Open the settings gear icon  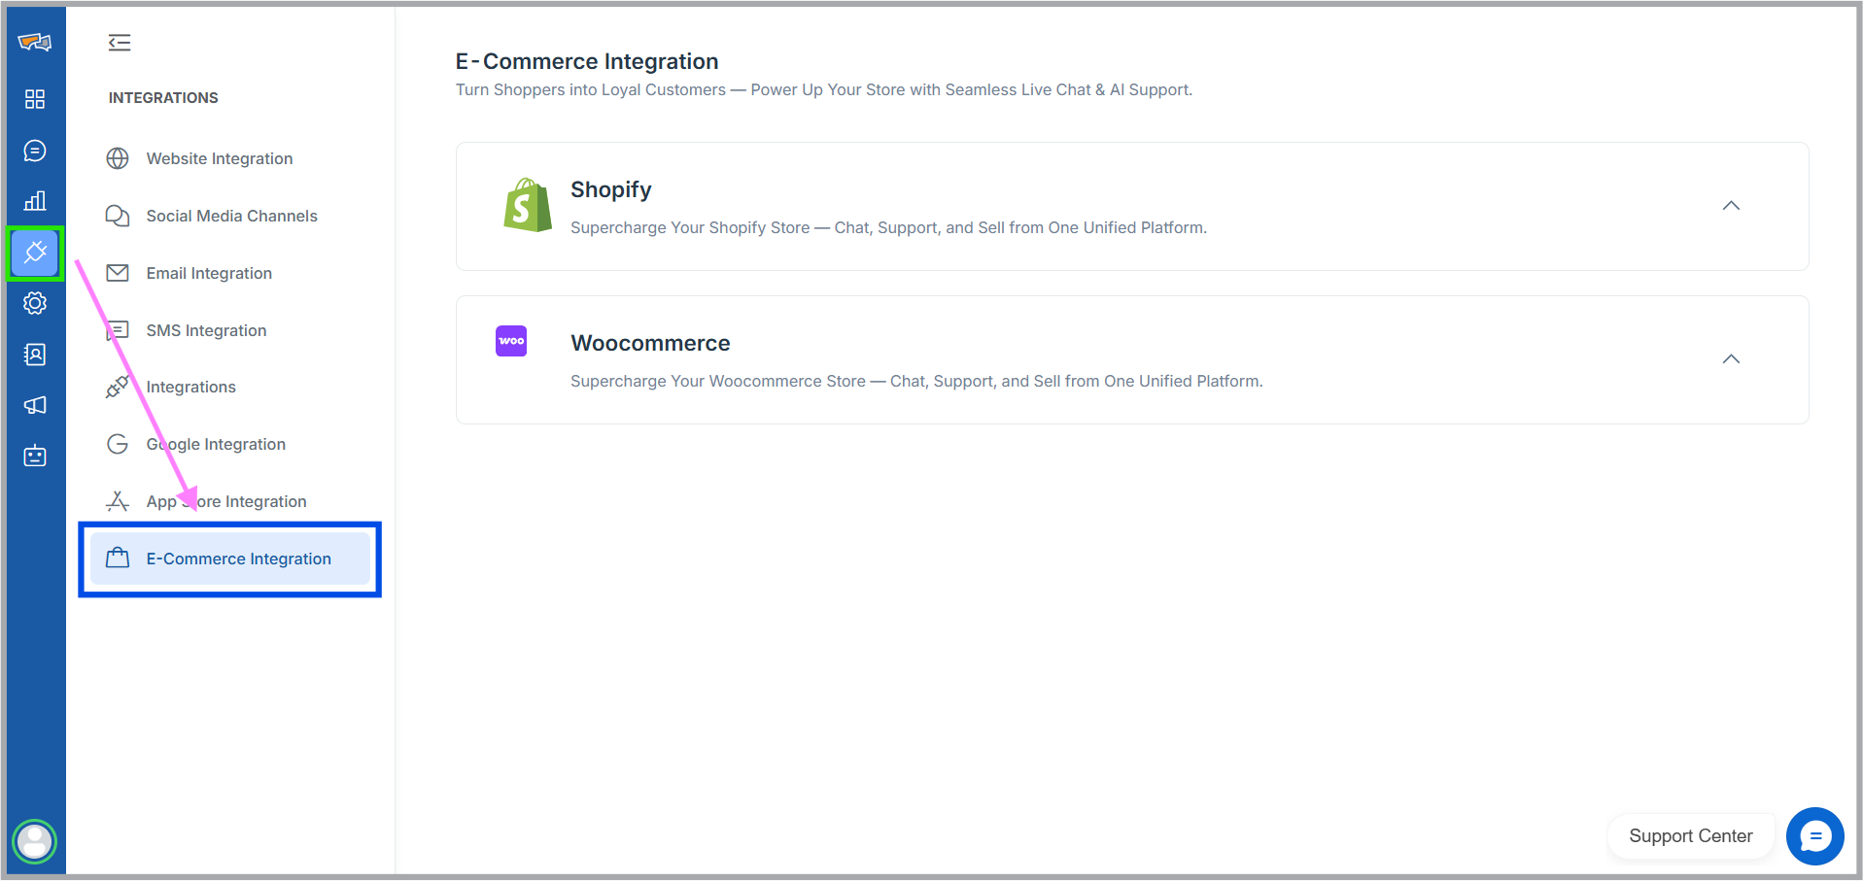click(x=35, y=303)
